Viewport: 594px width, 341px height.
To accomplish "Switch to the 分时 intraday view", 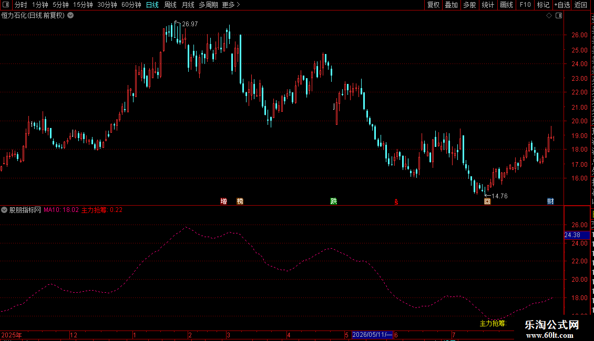I will point(21,5).
